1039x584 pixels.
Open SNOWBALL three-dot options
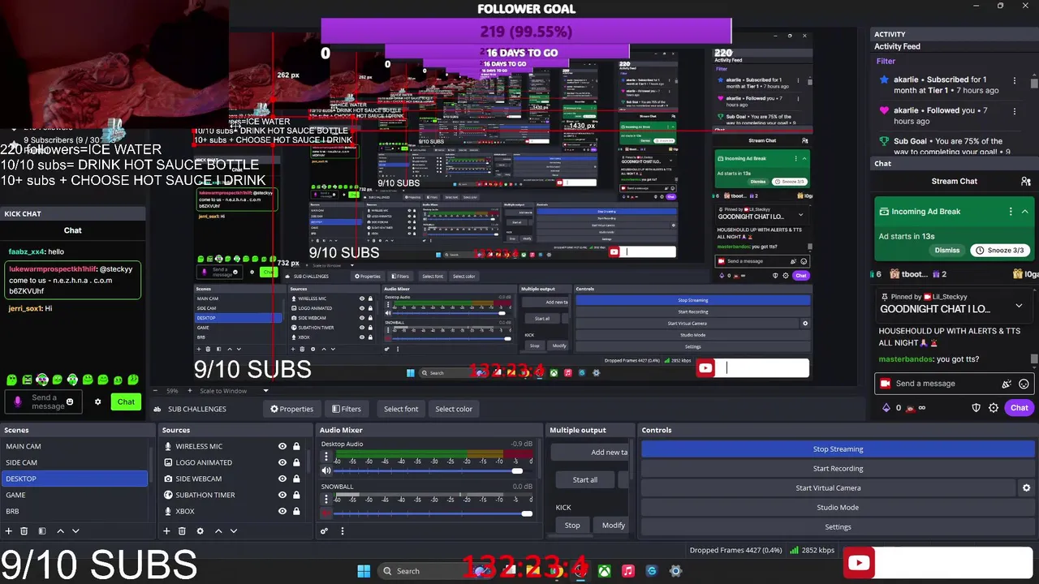point(326,500)
